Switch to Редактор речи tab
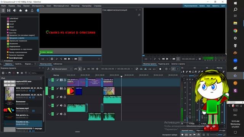This screenshot has width=244, height=137. 164,64
